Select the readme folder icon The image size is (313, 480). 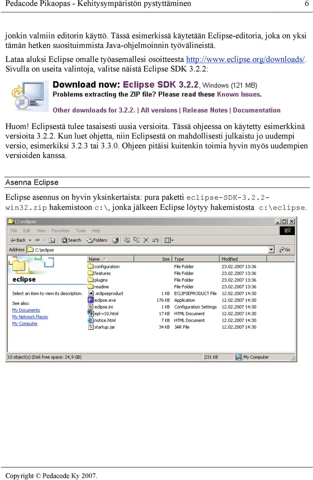point(91,286)
